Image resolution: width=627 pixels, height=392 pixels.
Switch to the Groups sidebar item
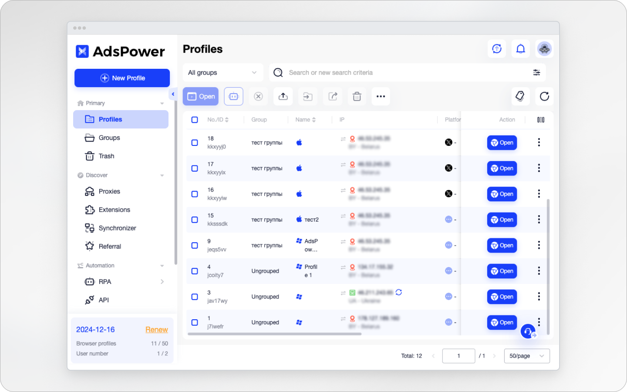pos(109,138)
